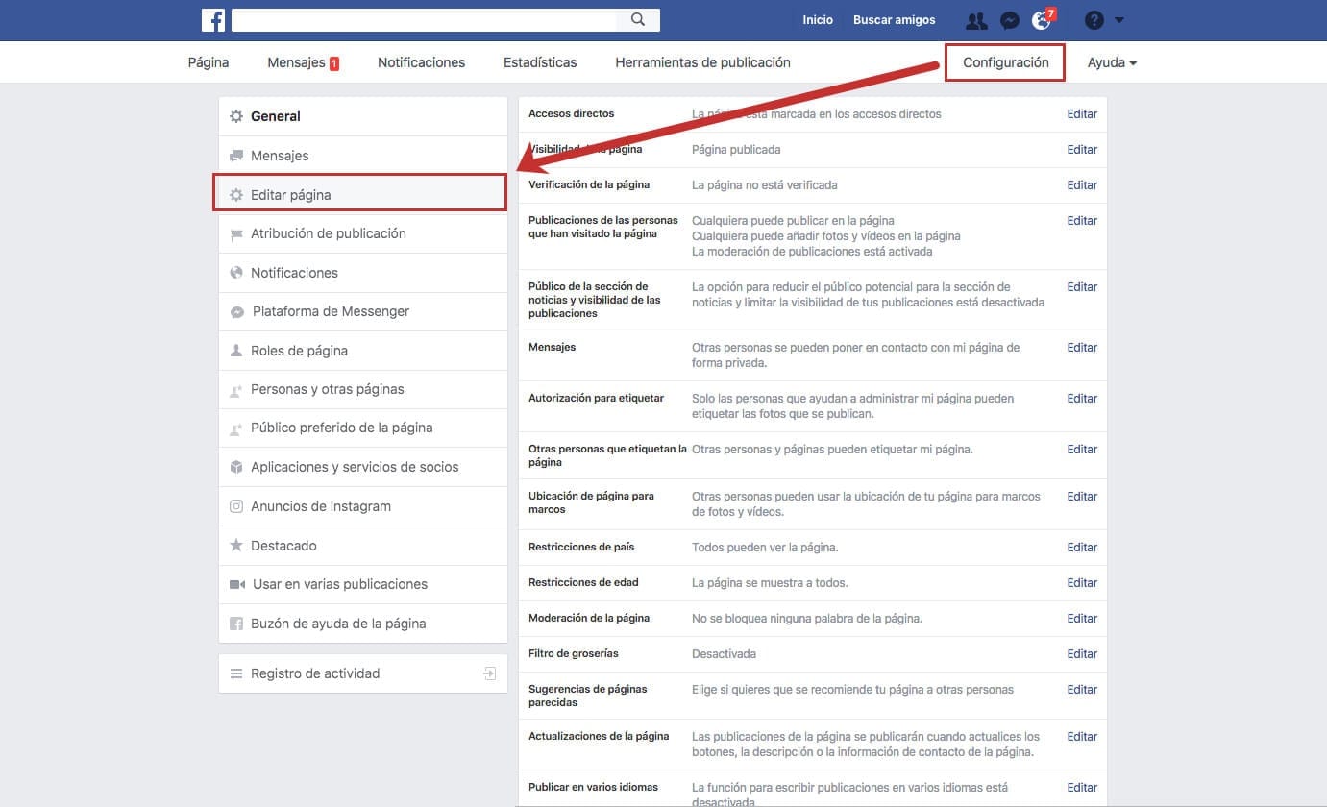Click Buscar amigos link

point(894,20)
